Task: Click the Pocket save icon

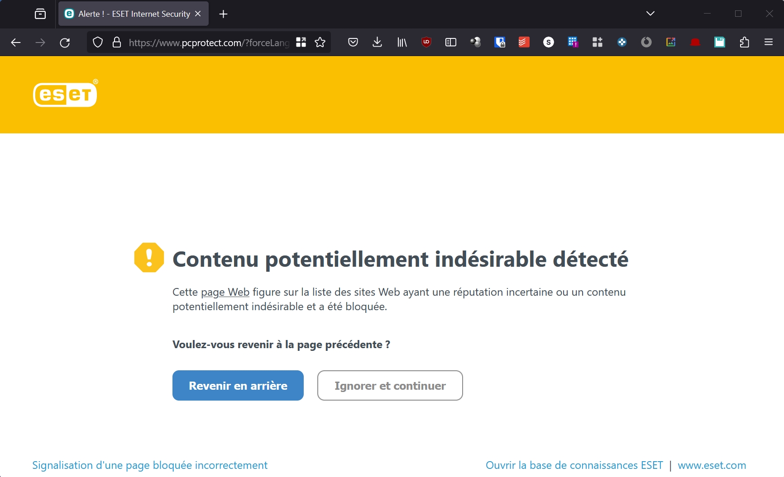Action: tap(353, 43)
